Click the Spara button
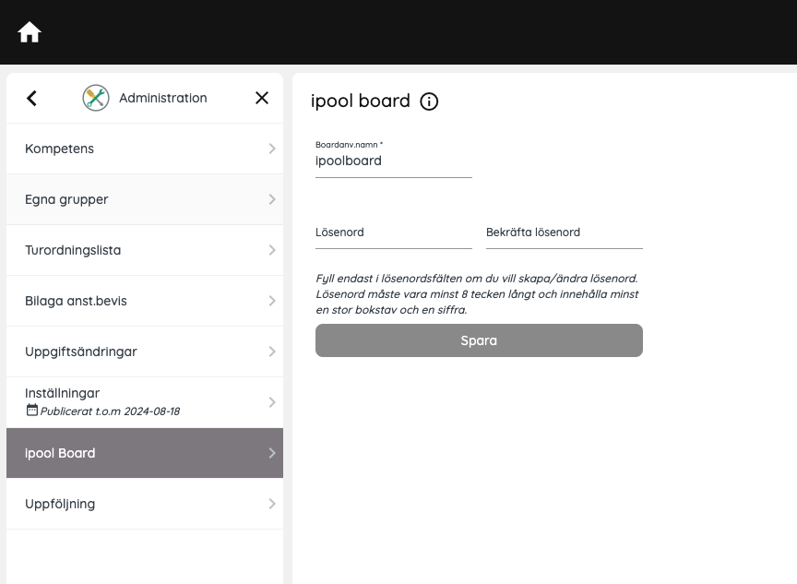Image resolution: width=797 pixels, height=584 pixels. [x=479, y=340]
